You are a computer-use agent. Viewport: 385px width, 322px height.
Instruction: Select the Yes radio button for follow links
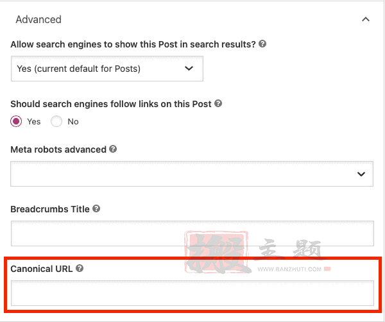[16, 121]
